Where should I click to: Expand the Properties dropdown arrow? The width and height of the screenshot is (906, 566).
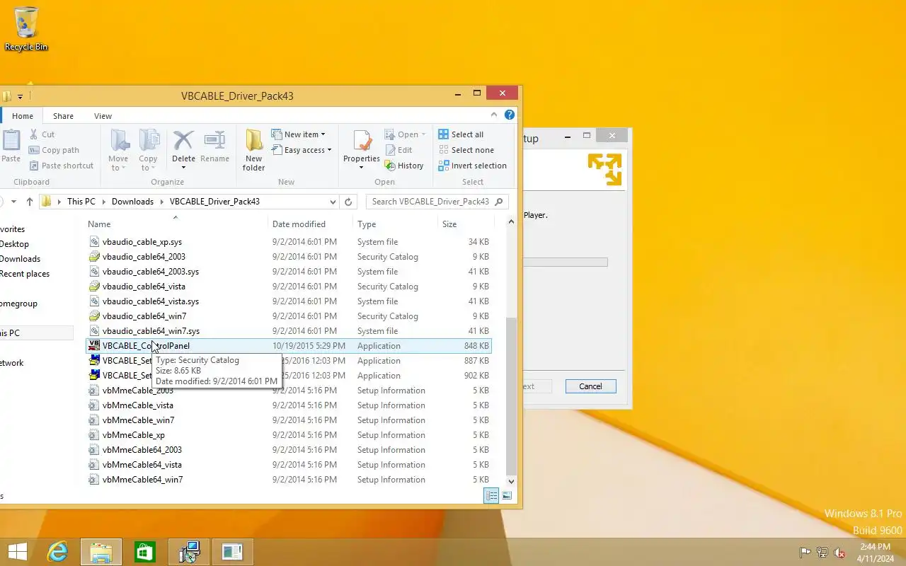(x=362, y=168)
